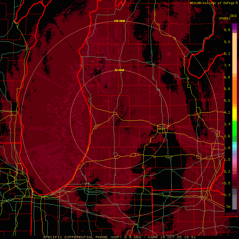Viewport: 239px width, 239px height.
Task: Pick the orange segment of the color bar
Action: pos(234,91)
